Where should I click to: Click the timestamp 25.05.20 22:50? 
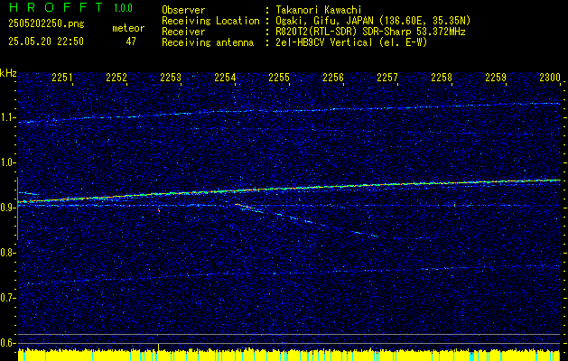(x=46, y=42)
